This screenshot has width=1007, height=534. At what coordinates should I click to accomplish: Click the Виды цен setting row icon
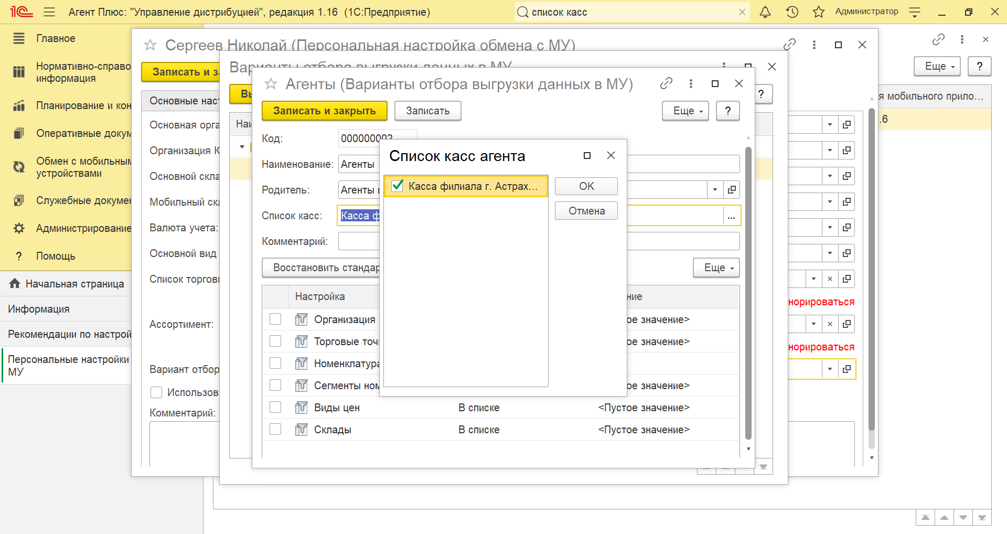tap(301, 408)
